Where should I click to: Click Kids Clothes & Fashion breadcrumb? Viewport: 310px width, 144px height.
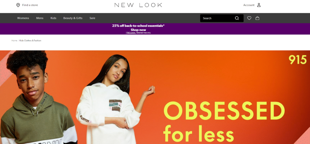30,41
